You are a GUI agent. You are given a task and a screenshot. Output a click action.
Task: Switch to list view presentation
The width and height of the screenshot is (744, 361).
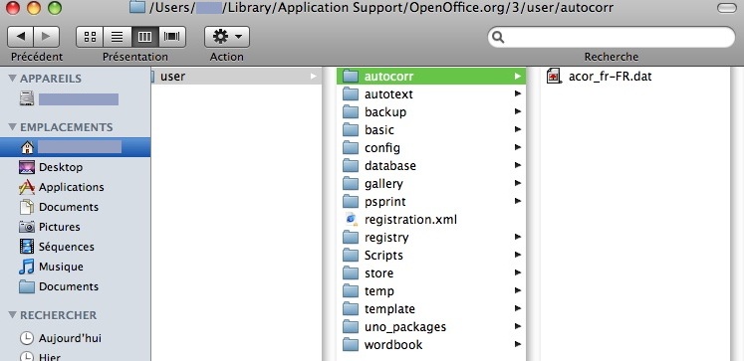117,37
